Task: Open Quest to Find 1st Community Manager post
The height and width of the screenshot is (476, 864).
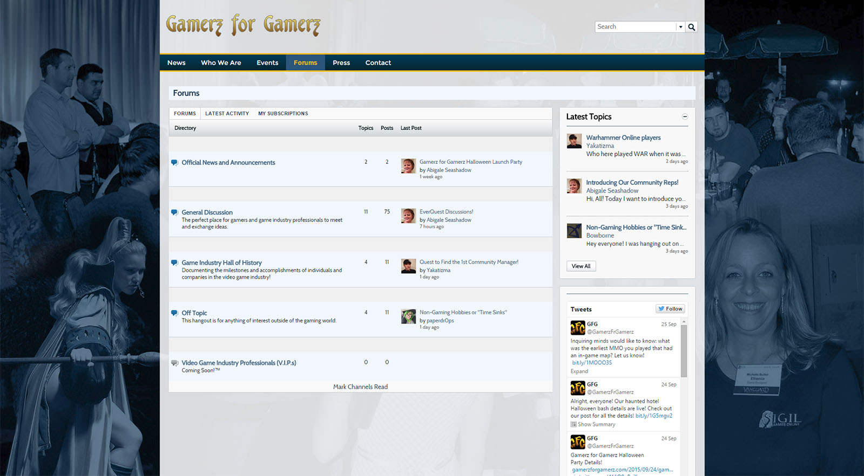Action: 469,262
